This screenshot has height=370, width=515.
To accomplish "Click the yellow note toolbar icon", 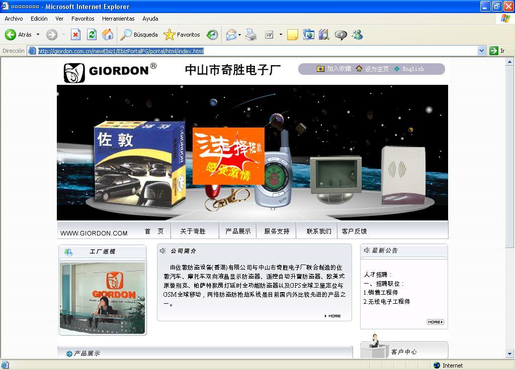I will click(292, 35).
